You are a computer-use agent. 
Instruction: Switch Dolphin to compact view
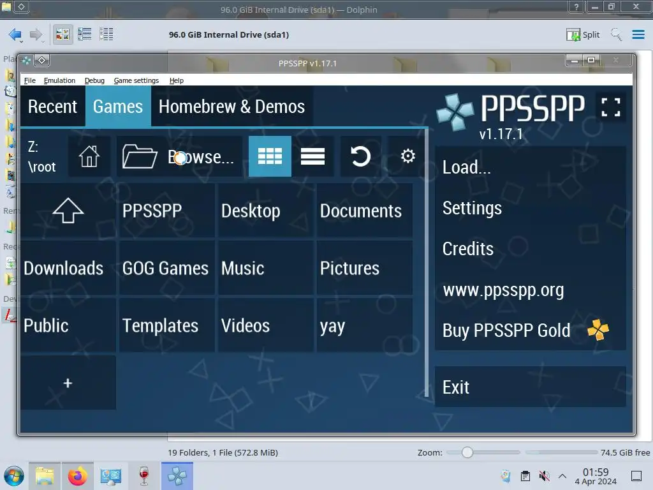click(x=85, y=34)
